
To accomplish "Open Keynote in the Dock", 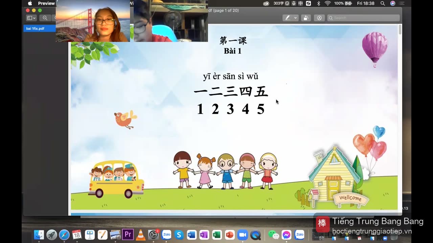I will click(x=90, y=235).
